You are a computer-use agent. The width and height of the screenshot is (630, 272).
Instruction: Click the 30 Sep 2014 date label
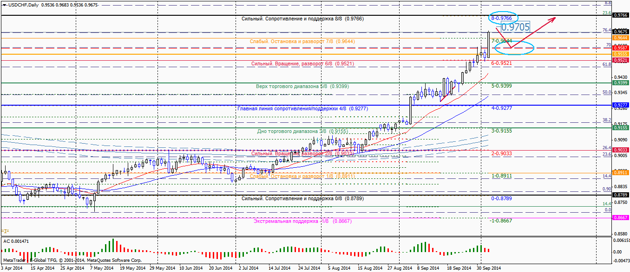tap(488, 268)
